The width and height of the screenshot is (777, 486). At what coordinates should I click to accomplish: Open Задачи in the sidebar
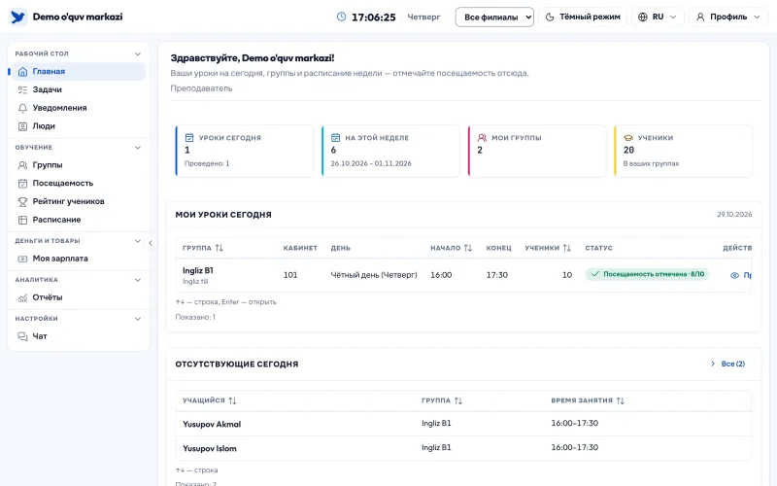[x=79, y=89]
